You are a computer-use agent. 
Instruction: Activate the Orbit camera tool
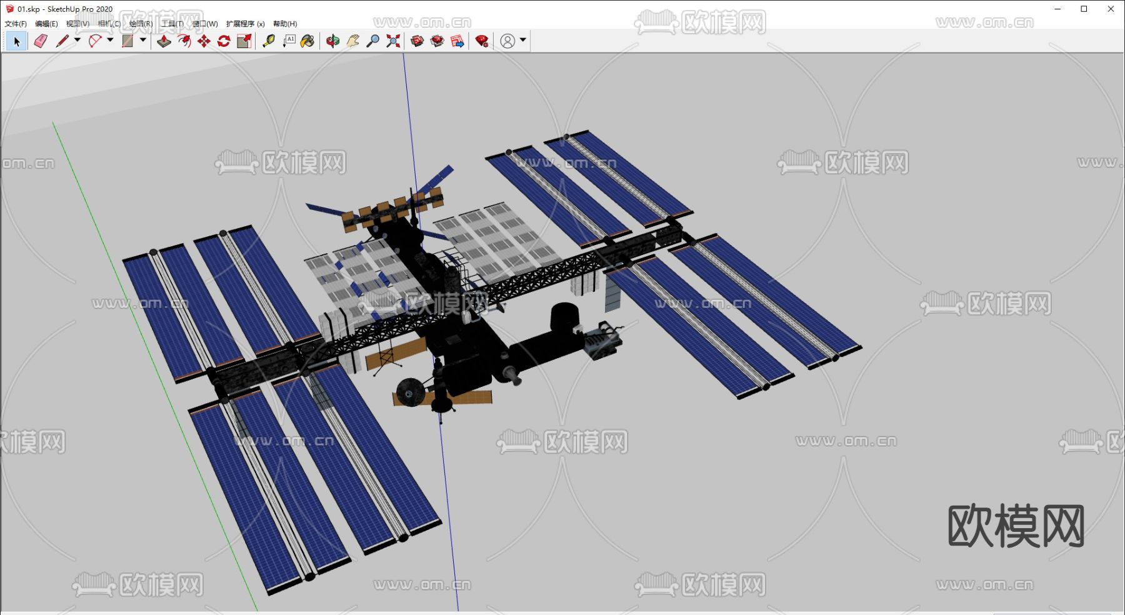click(x=332, y=41)
